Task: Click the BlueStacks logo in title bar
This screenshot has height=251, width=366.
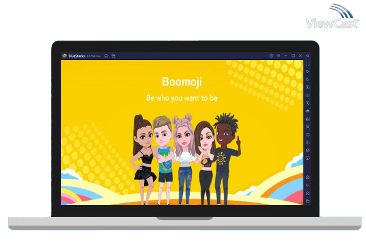Action: click(64, 56)
